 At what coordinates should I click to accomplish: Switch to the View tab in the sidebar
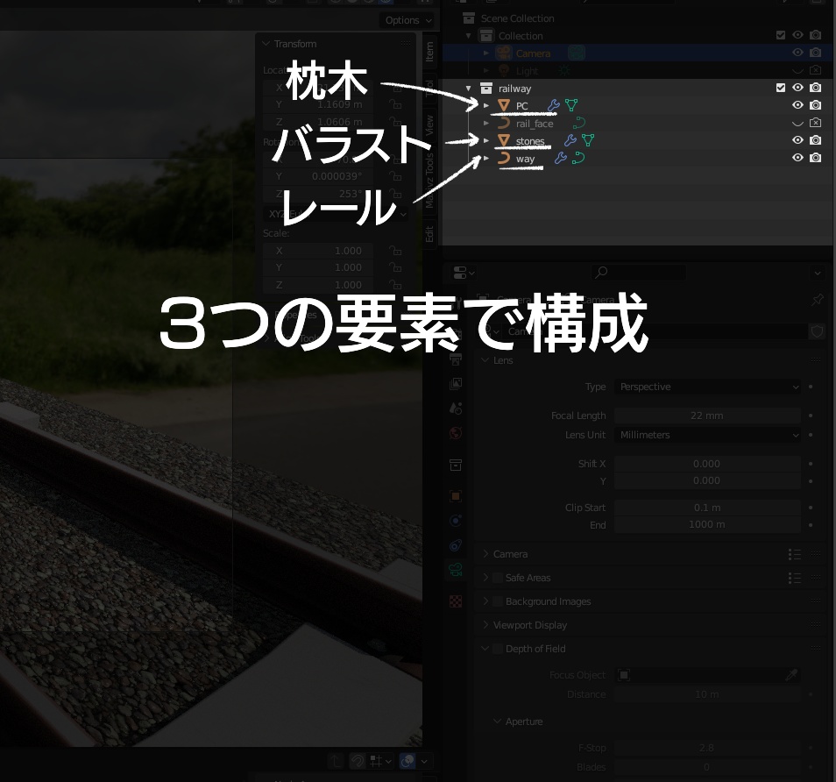coord(429,127)
